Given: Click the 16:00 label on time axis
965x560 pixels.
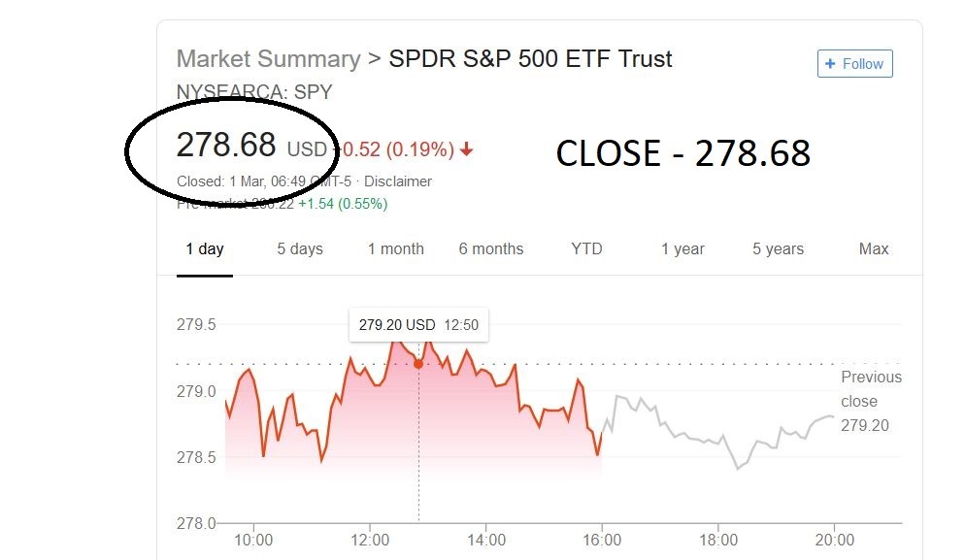Looking at the screenshot, I should 603,541.
